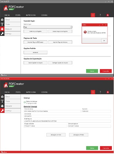114x154 pixels.
Task: Click the Geral home icon in Licença window
Action: click(2, 97)
